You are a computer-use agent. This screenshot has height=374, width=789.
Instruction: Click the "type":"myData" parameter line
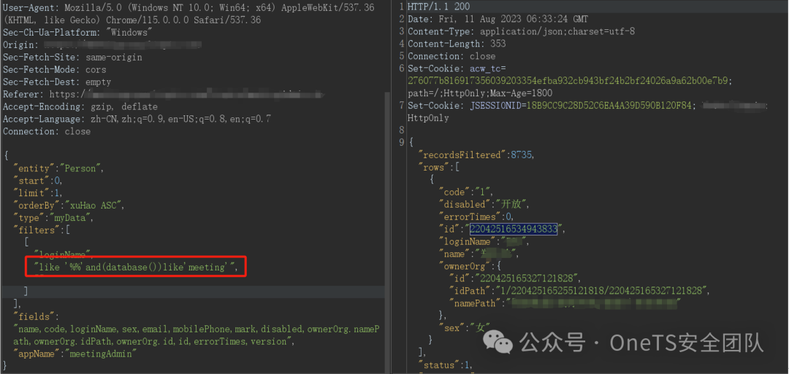tap(53, 218)
